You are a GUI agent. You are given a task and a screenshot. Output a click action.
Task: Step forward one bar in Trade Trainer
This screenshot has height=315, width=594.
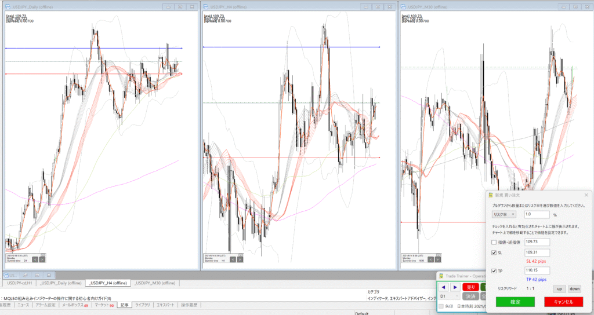[455, 287]
